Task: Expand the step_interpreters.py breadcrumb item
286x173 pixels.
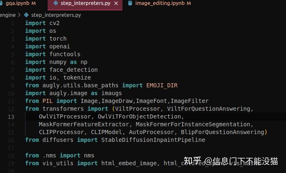Action: click(x=56, y=15)
